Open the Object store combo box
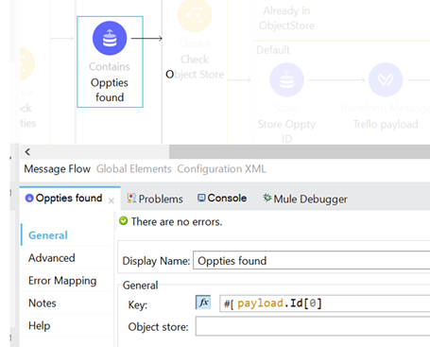Screen dimensions: 430x347 point(313,326)
